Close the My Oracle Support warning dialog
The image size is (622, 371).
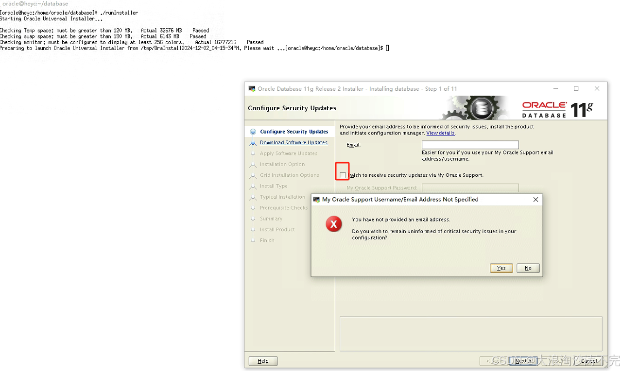coord(536,200)
